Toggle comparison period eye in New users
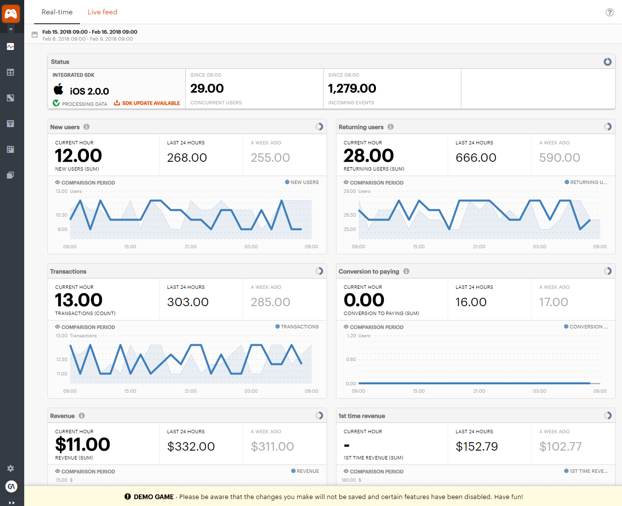This screenshot has height=506, width=622. (x=57, y=183)
